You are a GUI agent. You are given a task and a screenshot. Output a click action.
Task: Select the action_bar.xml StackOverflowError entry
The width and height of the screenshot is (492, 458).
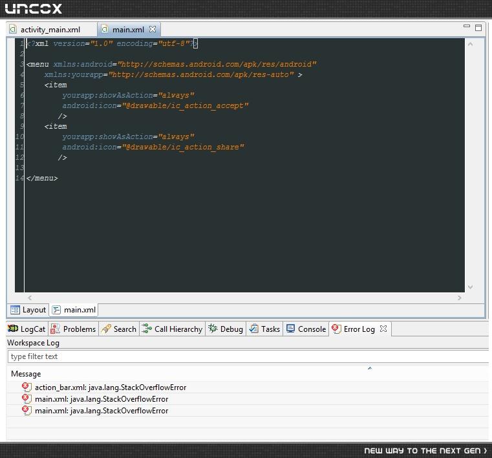111,387
